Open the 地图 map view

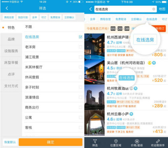[x=162, y=9]
